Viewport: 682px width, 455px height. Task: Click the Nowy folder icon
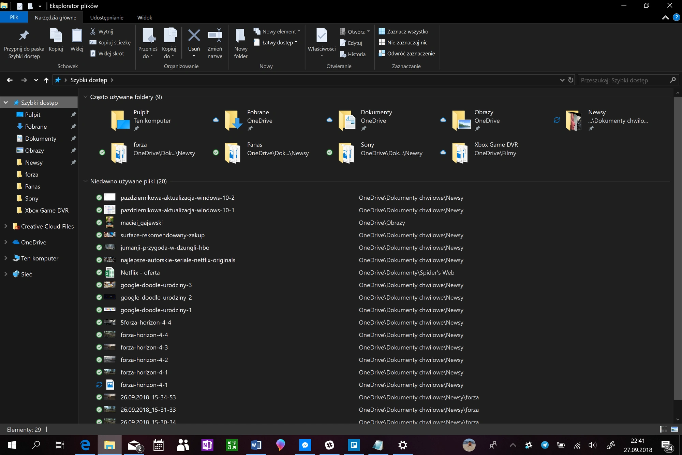(241, 35)
